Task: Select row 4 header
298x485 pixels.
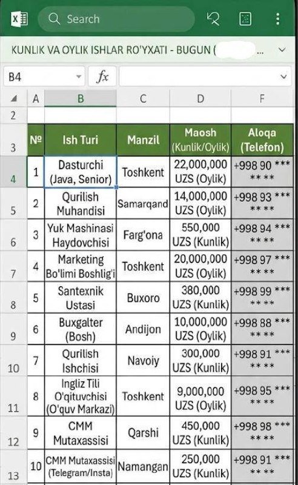Action: click(13, 172)
